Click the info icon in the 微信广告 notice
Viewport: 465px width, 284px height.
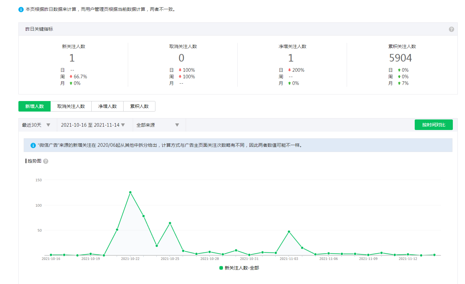click(33, 145)
